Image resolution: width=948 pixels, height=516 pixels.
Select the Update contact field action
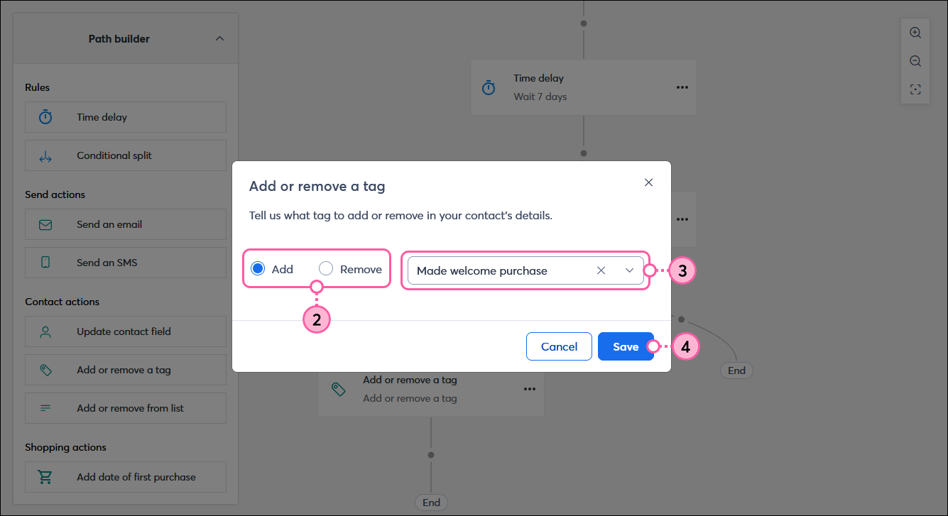[125, 331]
